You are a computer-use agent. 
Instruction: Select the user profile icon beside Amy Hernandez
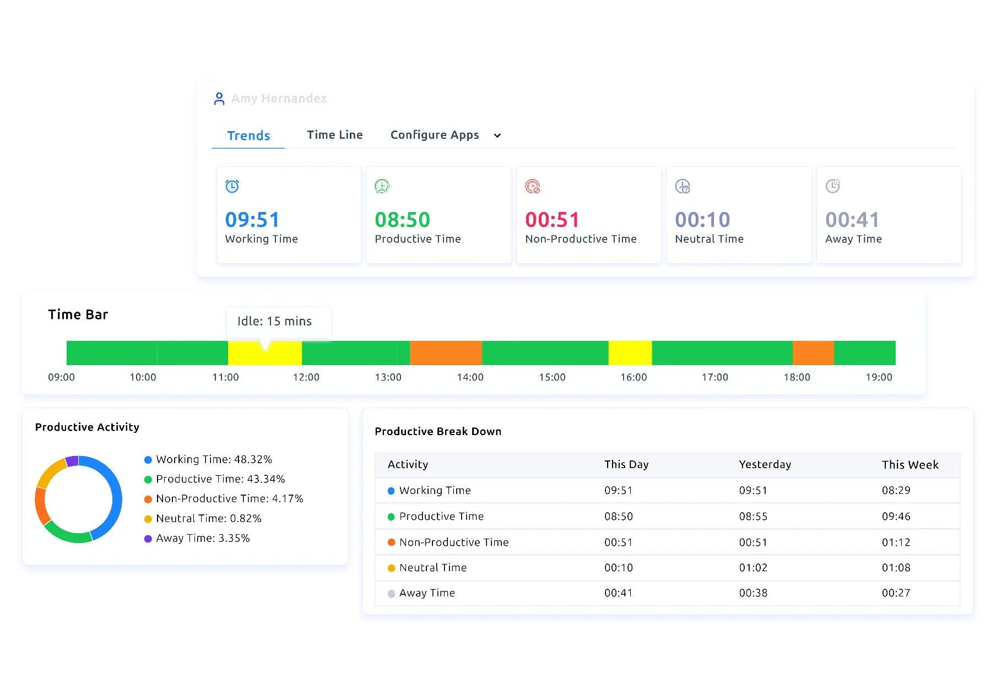pos(220,98)
